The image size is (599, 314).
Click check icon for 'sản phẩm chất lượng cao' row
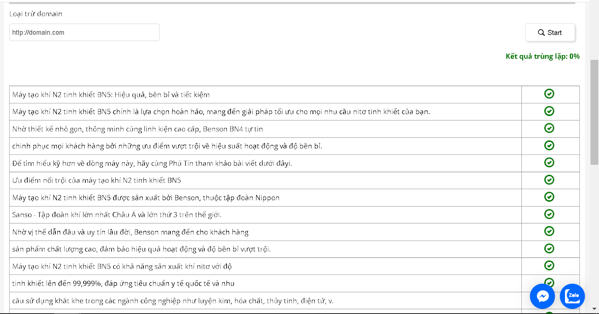(549, 249)
